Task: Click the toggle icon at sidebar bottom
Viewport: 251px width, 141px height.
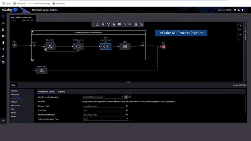Action: tap(3, 121)
